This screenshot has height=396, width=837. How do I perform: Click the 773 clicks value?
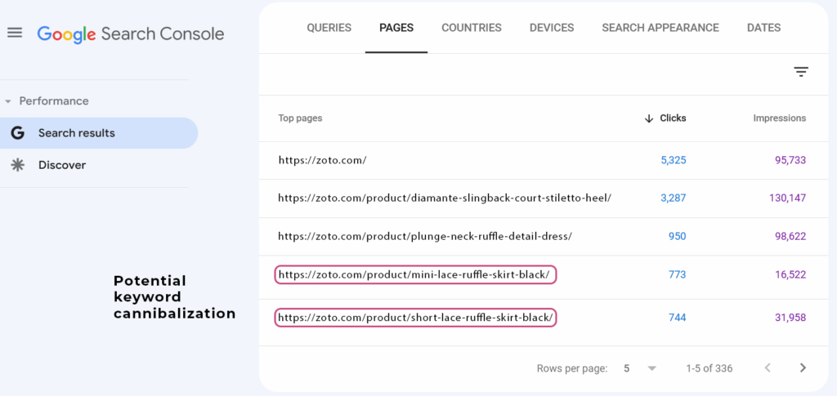[x=677, y=274]
